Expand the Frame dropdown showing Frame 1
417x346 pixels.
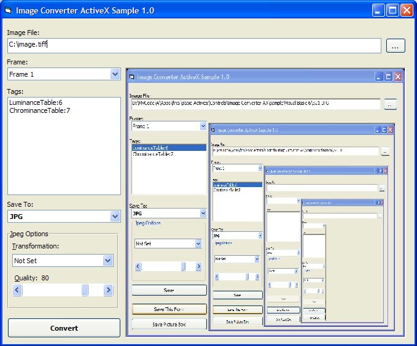115,74
